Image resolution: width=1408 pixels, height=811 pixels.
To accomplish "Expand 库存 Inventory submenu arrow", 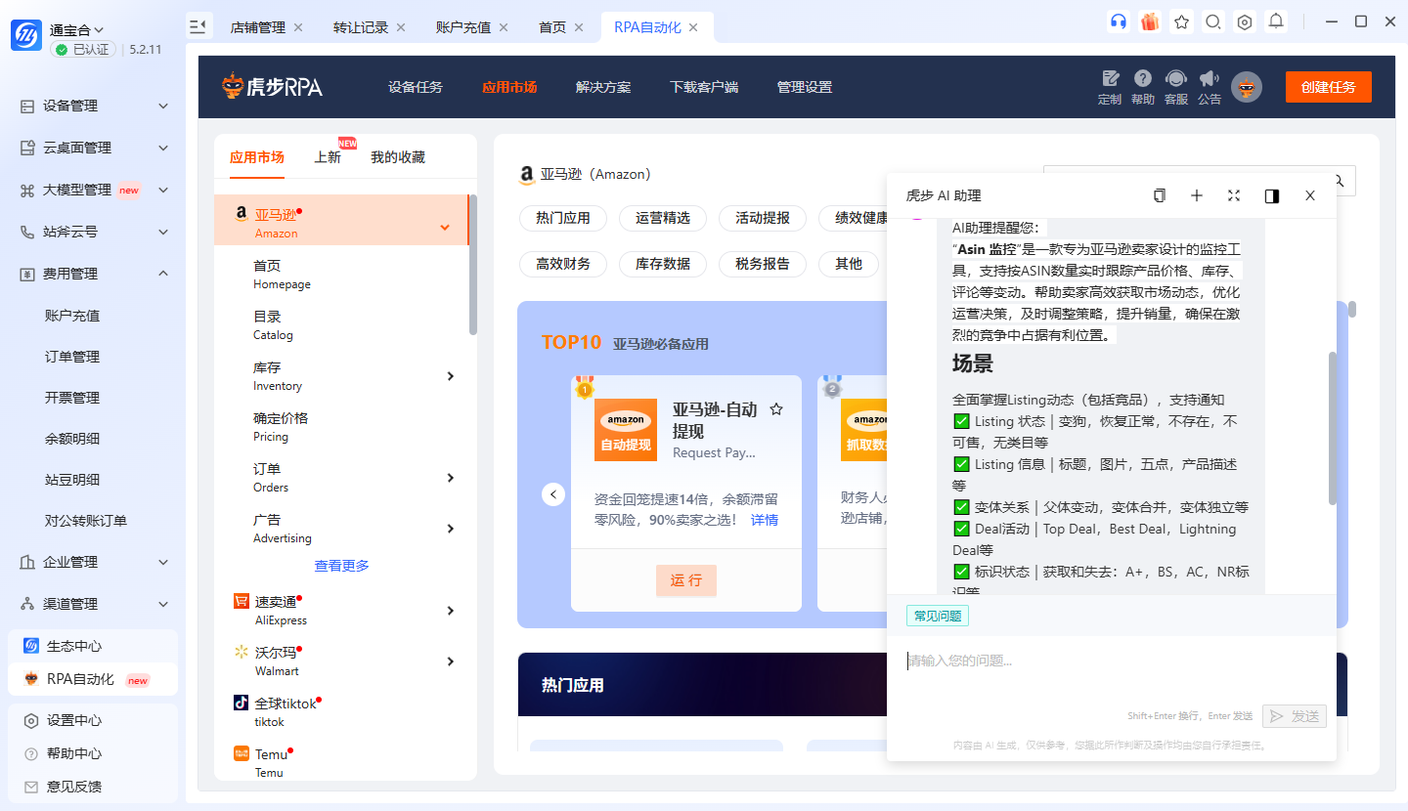I will click(x=451, y=376).
